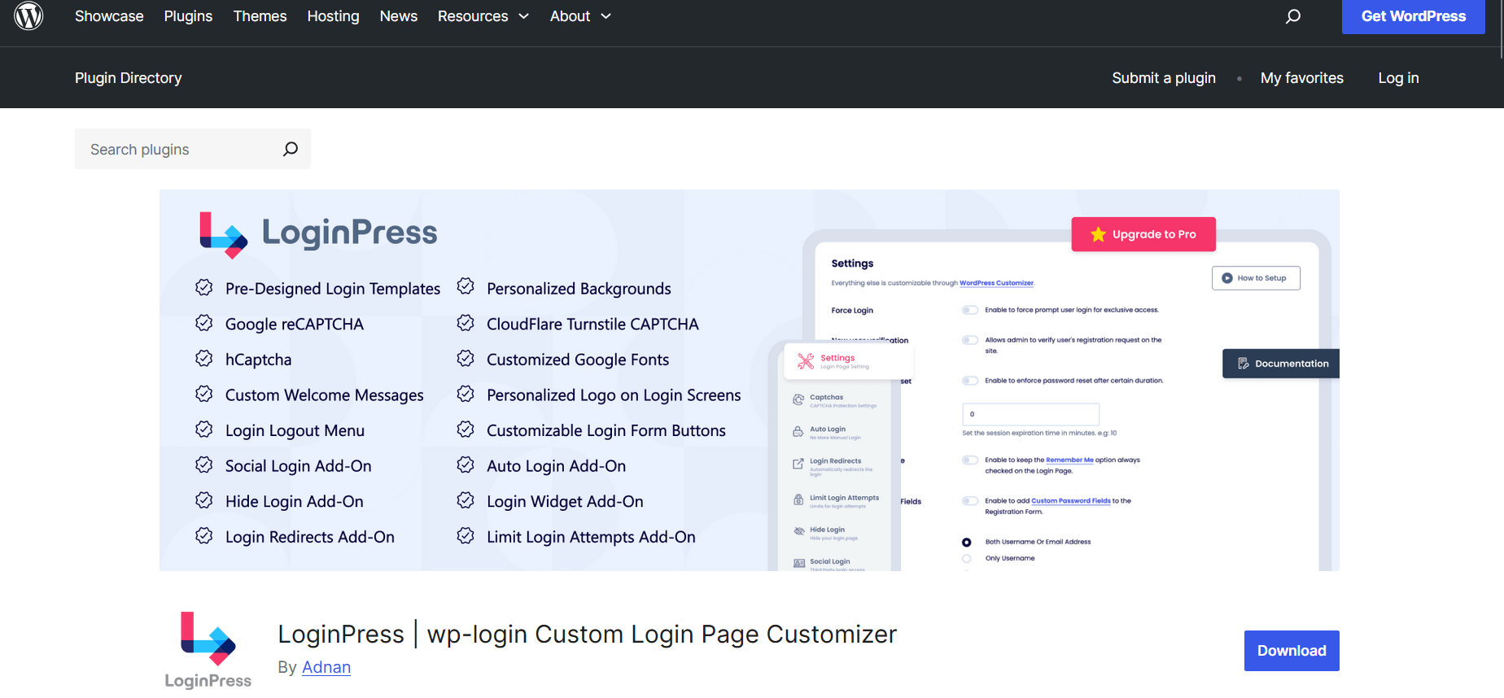Click the Limit Login Attempts icon
This screenshot has width=1504, height=698.
coord(798,500)
